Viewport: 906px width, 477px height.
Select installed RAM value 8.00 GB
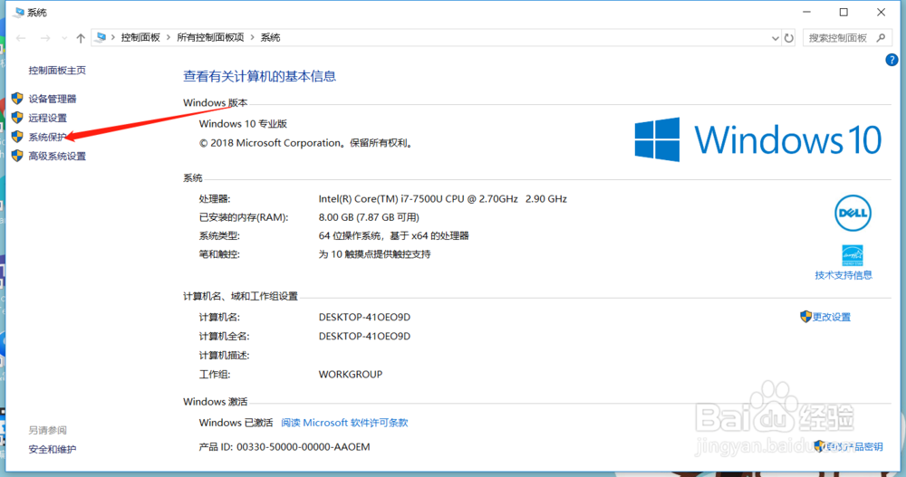tap(369, 217)
